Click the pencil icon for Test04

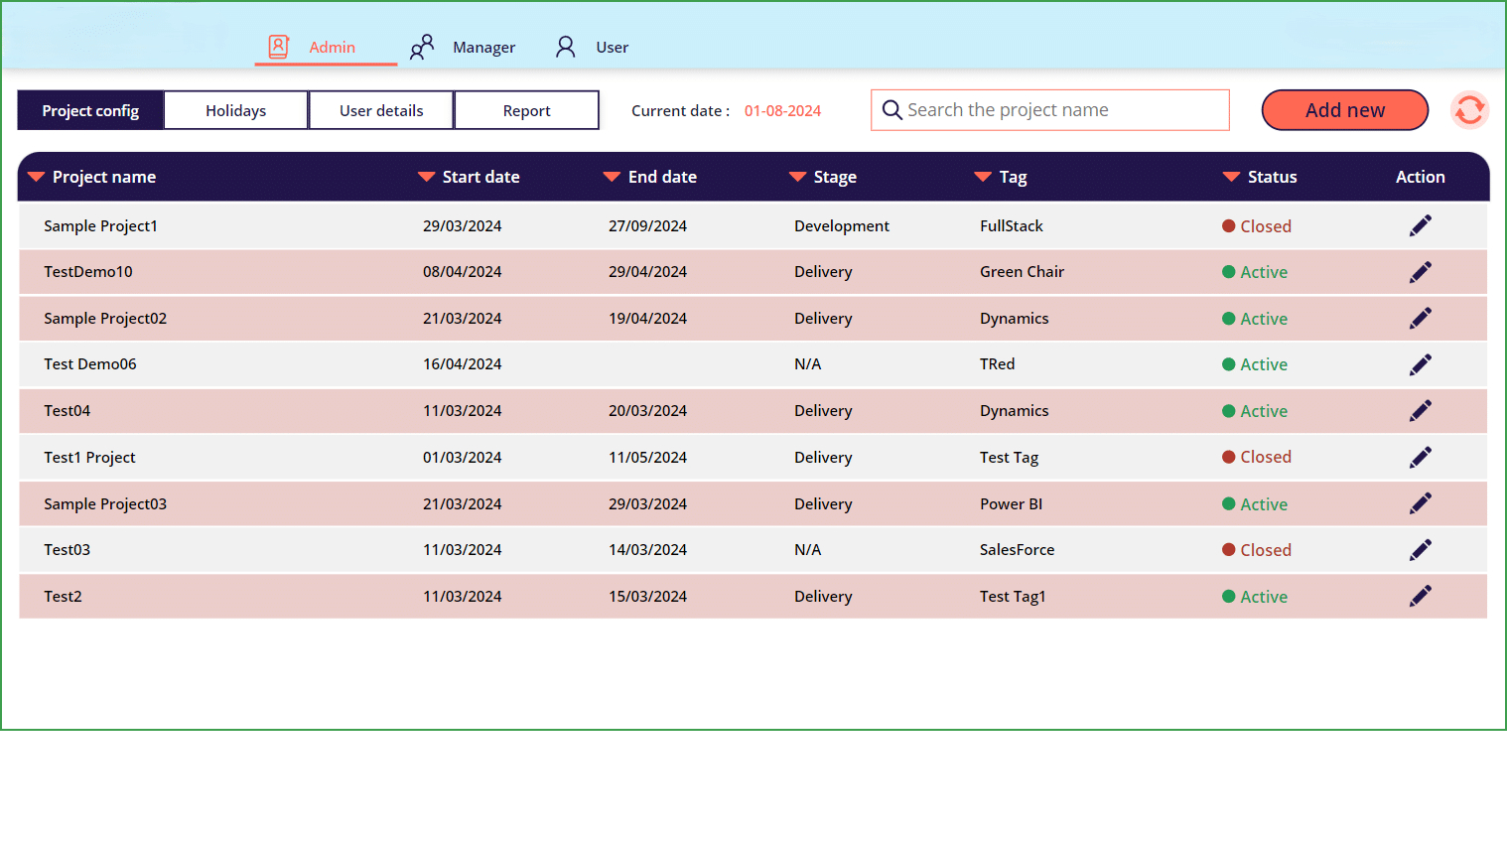point(1420,410)
